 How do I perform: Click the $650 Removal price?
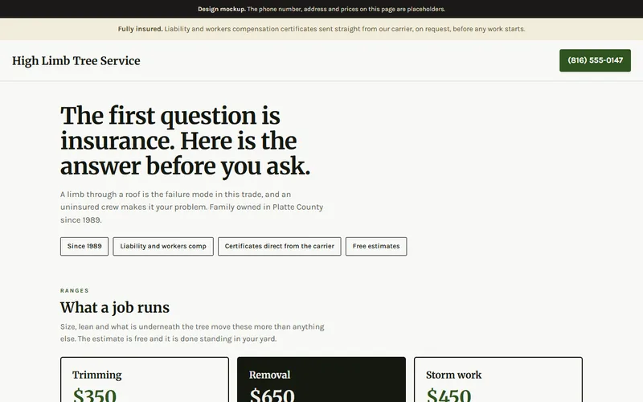[x=272, y=395]
